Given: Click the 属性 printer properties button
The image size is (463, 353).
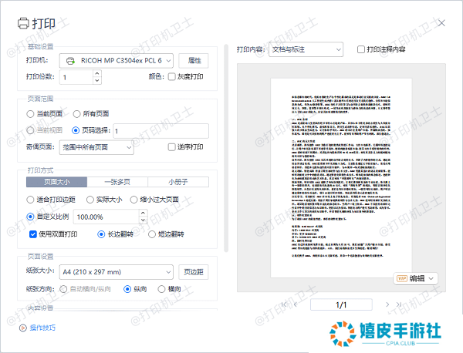Looking at the screenshot, I should click(x=194, y=60).
